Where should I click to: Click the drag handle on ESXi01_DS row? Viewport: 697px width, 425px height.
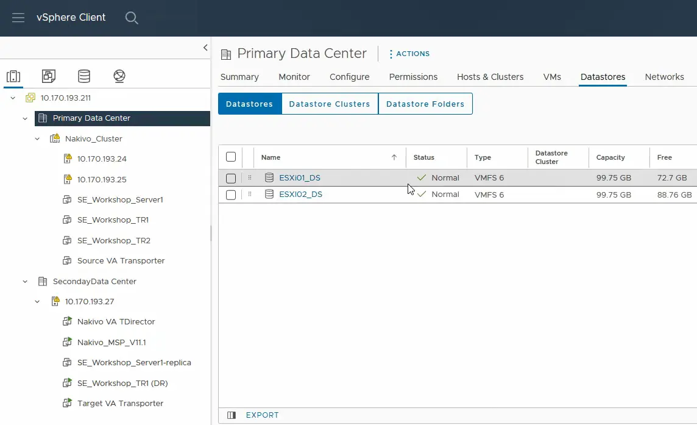[250, 177]
